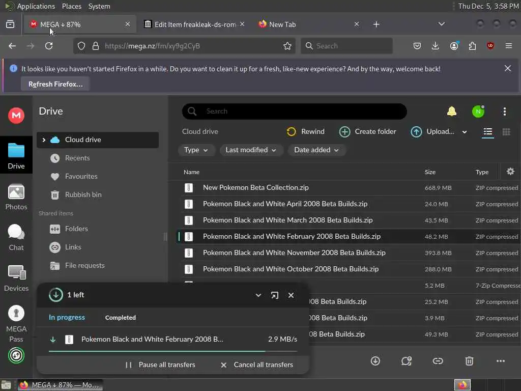521x391 pixels.
Task: Click the February 2008 download progress bar
Action: pyautogui.click(x=173, y=351)
